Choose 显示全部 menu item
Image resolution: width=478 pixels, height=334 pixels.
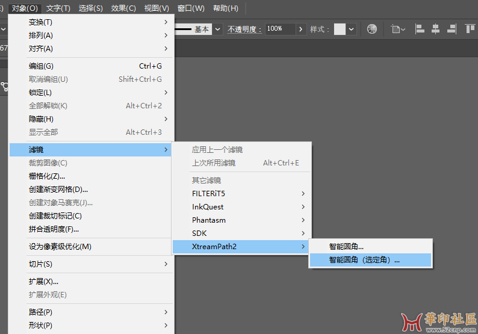pos(90,132)
